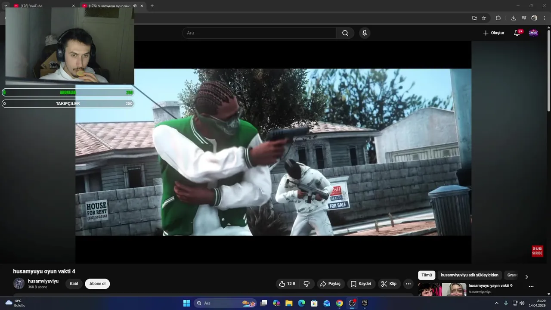
Task: Open Google Chrome in the taskbar
Action: click(x=340, y=303)
